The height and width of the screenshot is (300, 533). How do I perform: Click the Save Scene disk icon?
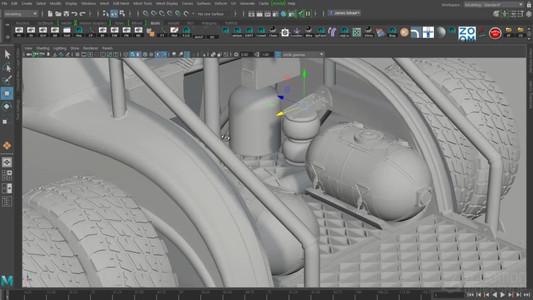coord(66,14)
